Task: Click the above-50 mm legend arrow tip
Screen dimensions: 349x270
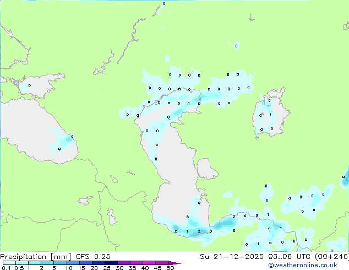Action: pos(174,263)
